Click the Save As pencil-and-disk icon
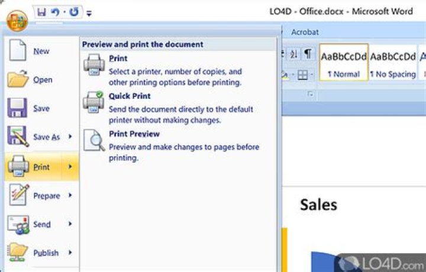 [18, 136]
